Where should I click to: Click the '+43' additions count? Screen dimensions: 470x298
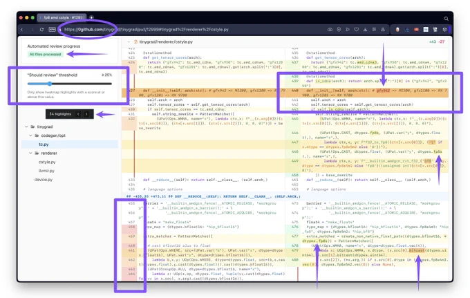coord(433,42)
